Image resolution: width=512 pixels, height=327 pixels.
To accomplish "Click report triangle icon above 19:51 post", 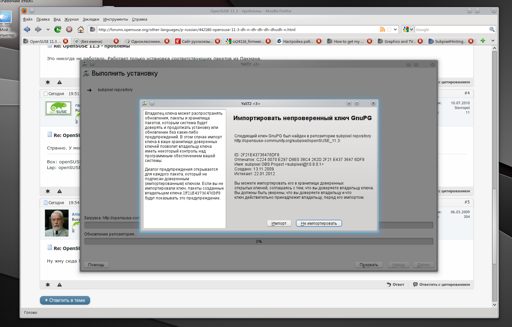I will (x=59, y=82).
